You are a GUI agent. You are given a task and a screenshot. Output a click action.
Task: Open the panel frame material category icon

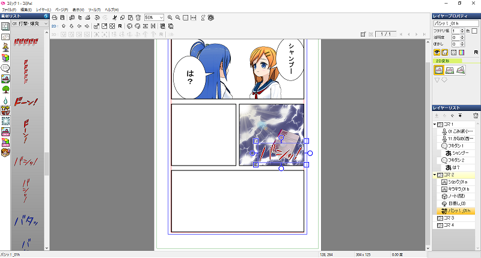point(5,26)
